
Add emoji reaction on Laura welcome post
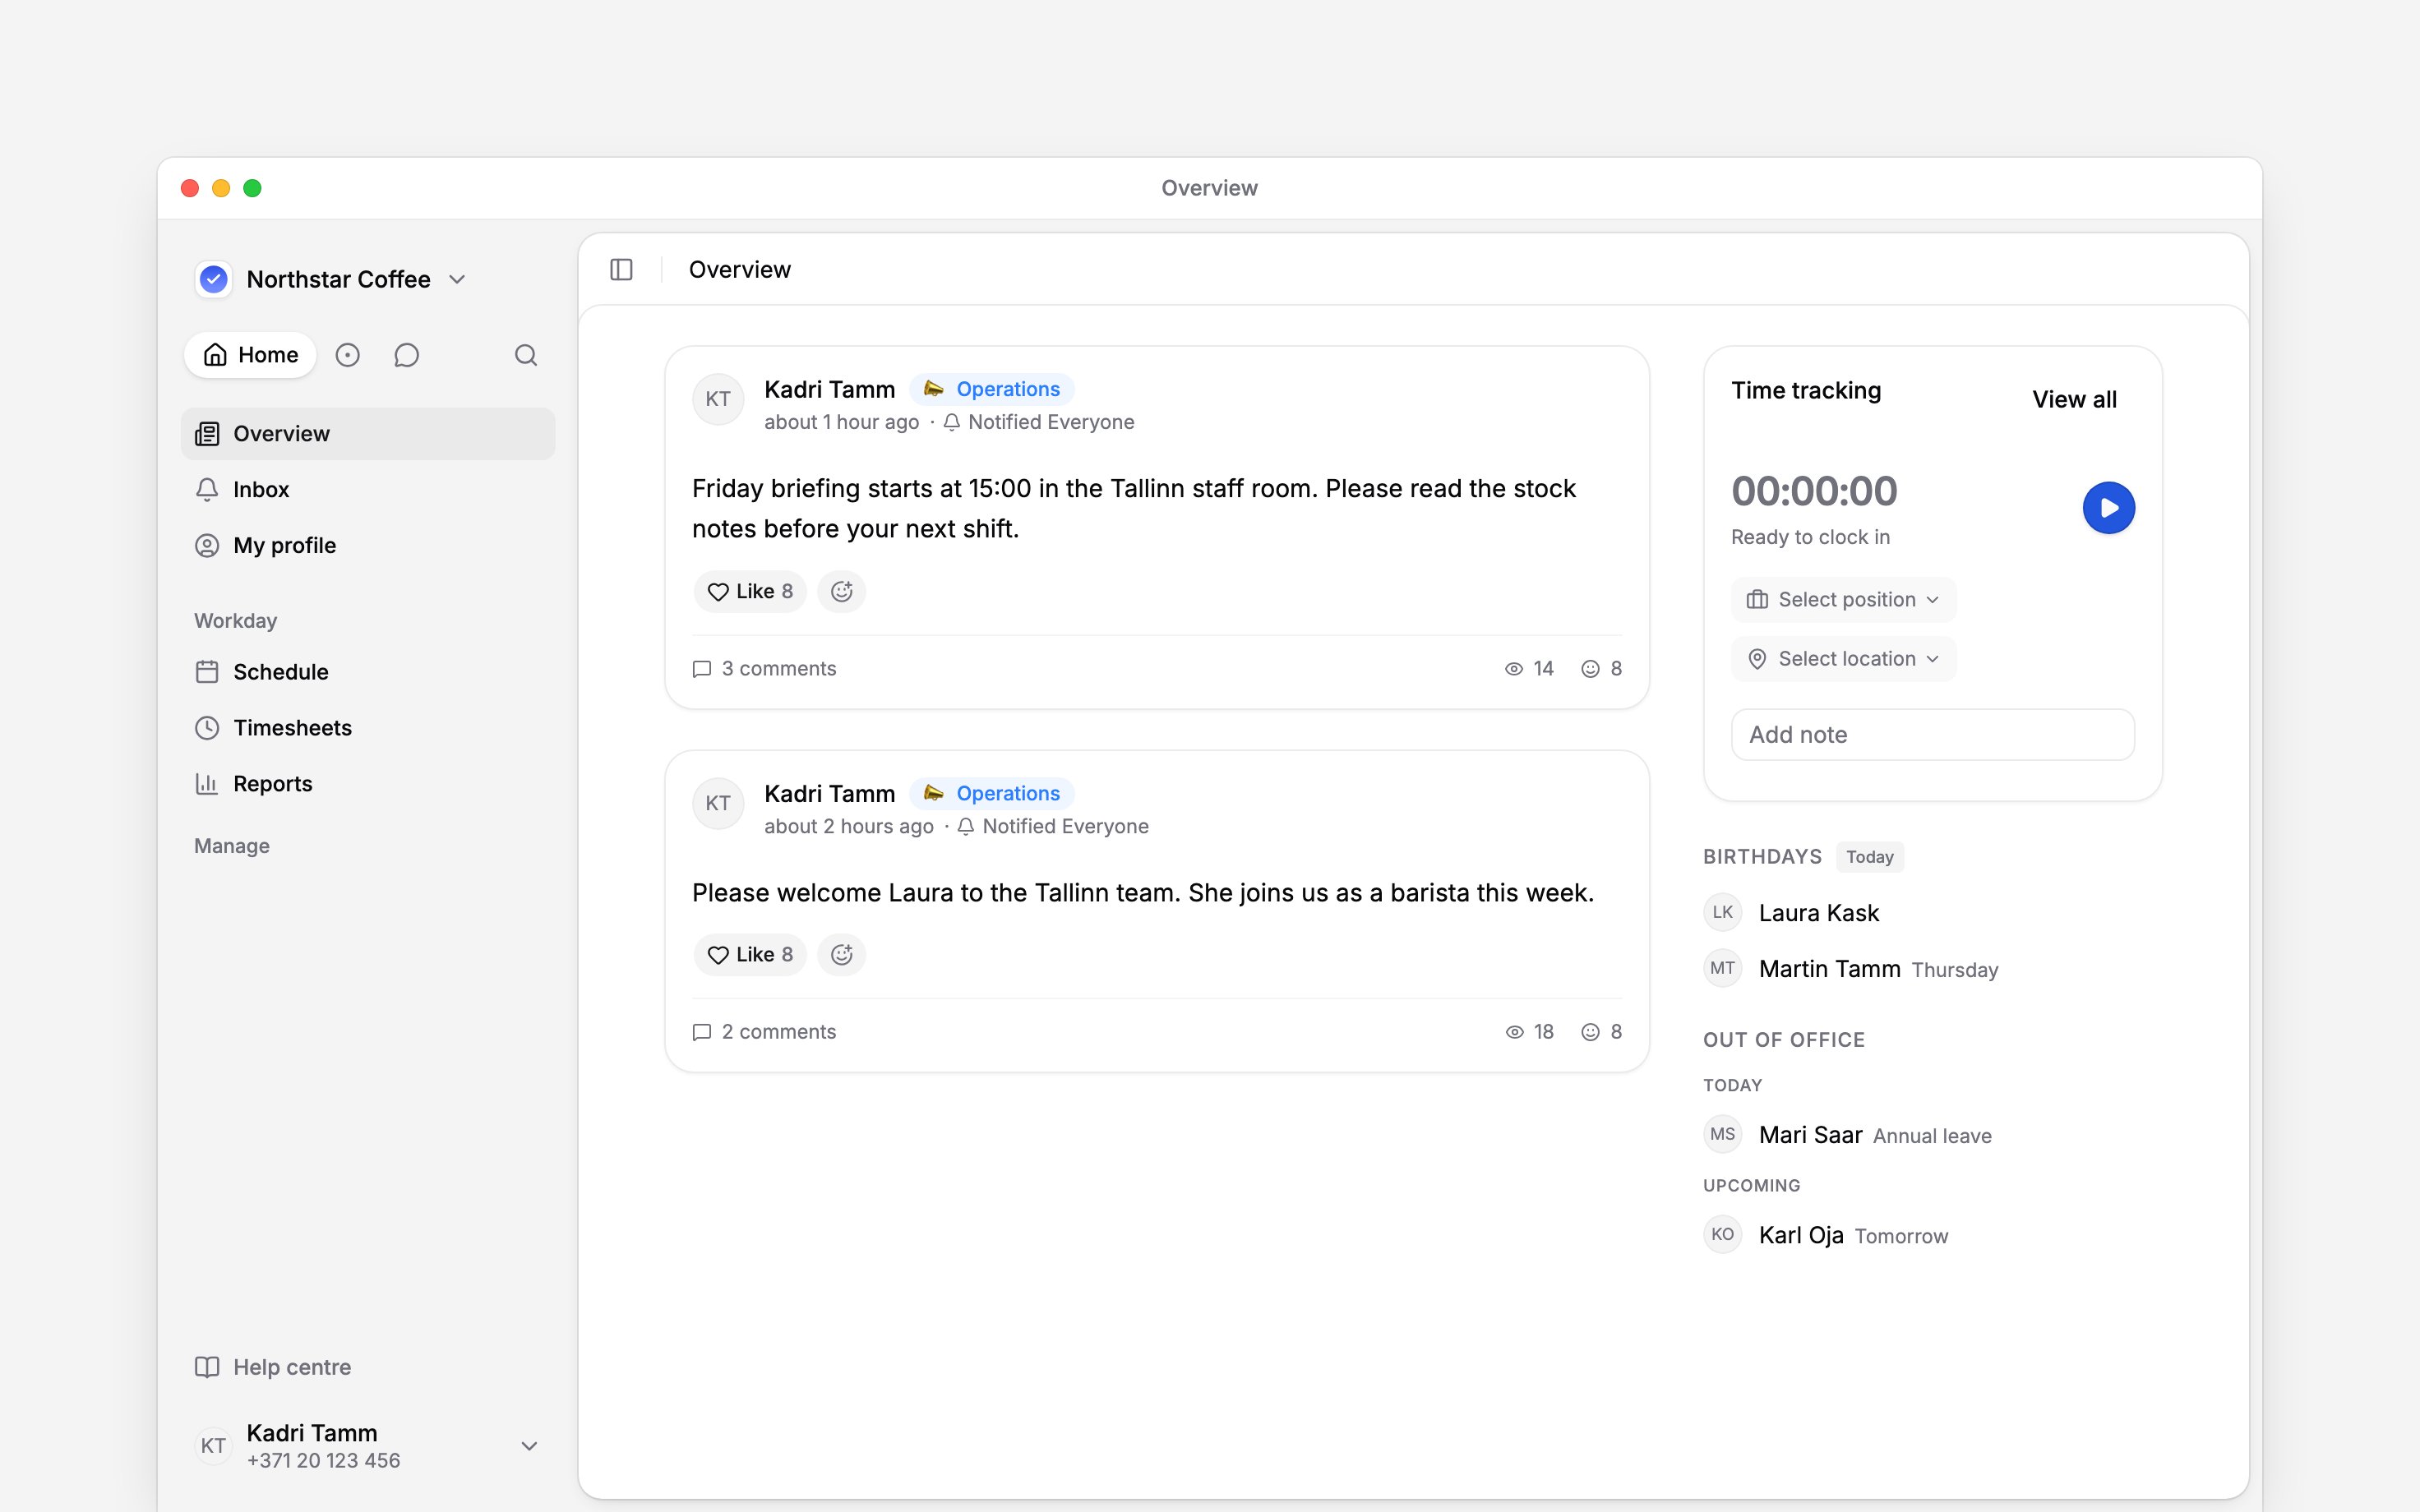coord(842,955)
